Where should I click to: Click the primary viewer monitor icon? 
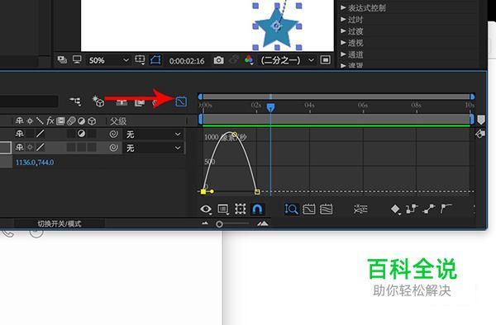pos(77,59)
